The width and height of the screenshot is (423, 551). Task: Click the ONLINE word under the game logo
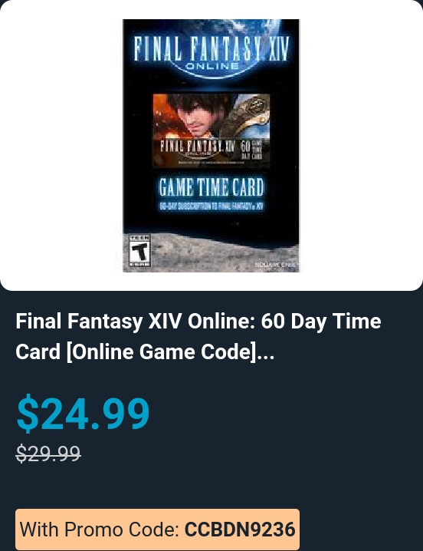[212, 67]
